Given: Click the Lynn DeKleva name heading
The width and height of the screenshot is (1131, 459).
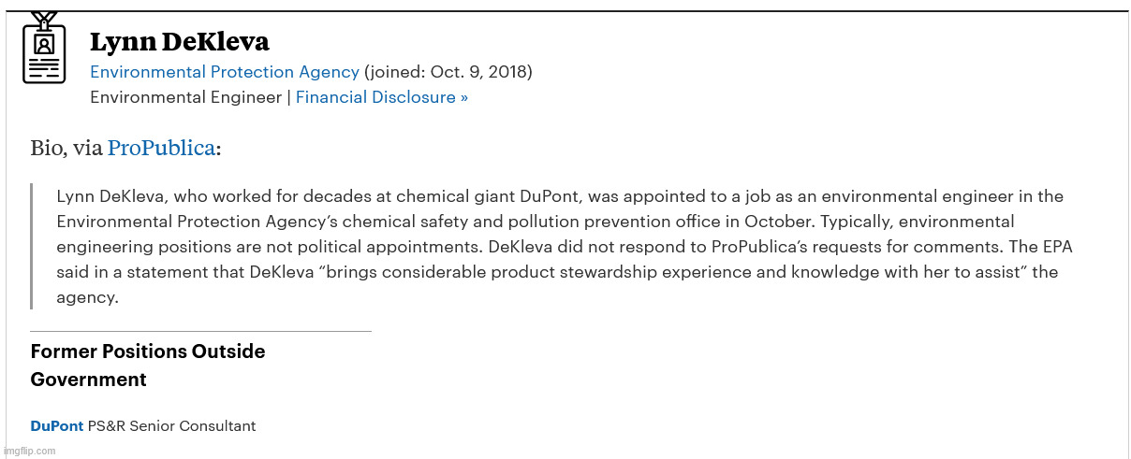Looking at the screenshot, I should tap(180, 42).
